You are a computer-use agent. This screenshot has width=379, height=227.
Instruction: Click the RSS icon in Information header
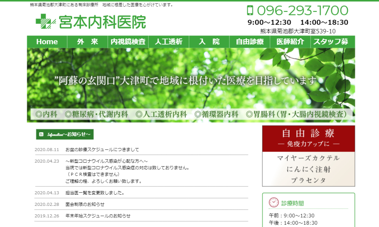41,134
